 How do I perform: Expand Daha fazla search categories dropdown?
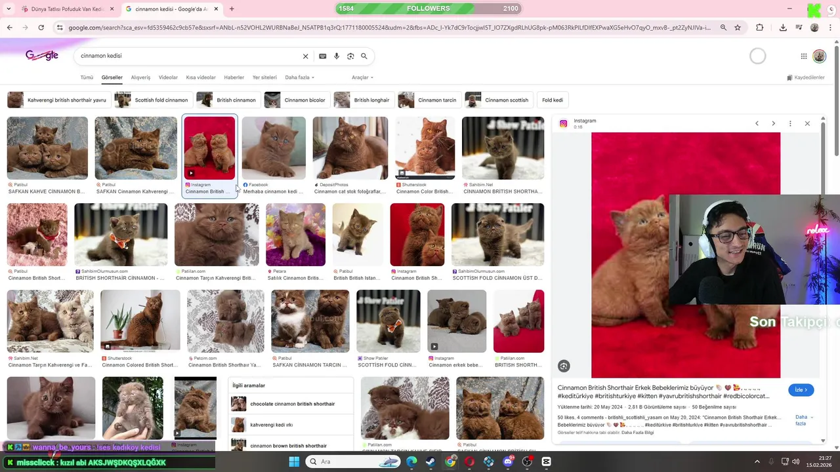tap(299, 77)
